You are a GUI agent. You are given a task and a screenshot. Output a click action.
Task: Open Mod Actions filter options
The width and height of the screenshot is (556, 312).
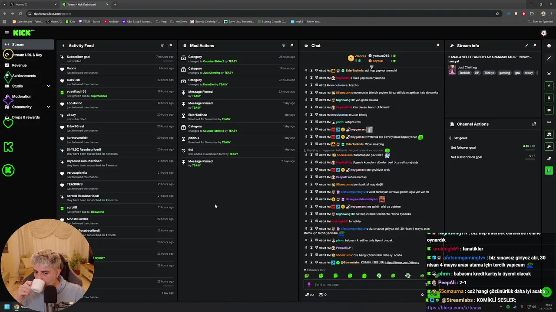[x=284, y=45]
